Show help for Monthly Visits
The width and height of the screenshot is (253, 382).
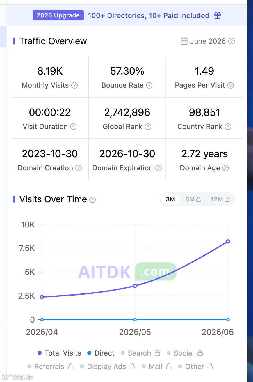click(x=75, y=85)
